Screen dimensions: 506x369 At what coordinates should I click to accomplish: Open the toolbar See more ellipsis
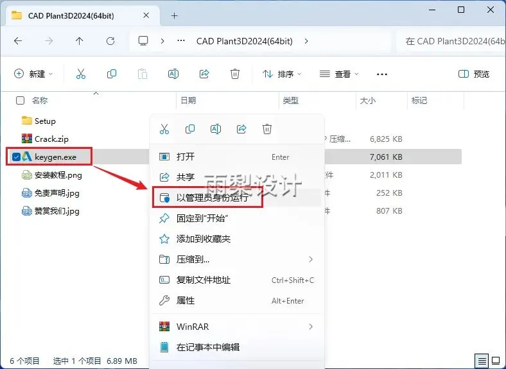point(382,74)
